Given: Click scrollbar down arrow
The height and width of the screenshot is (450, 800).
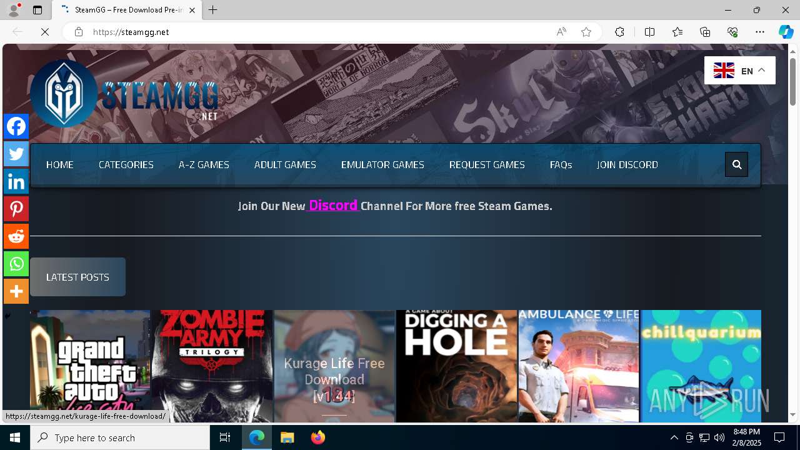Looking at the screenshot, I should 792,415.
